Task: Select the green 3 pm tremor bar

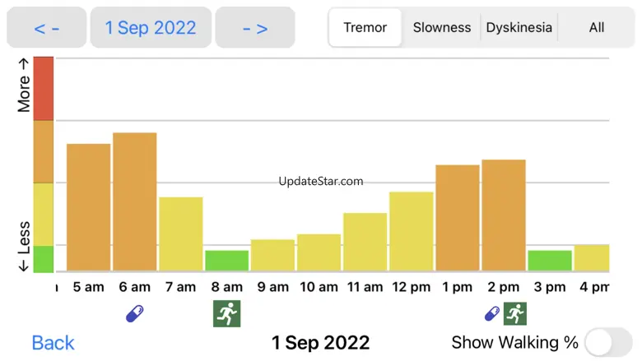Action: (550, 261)
